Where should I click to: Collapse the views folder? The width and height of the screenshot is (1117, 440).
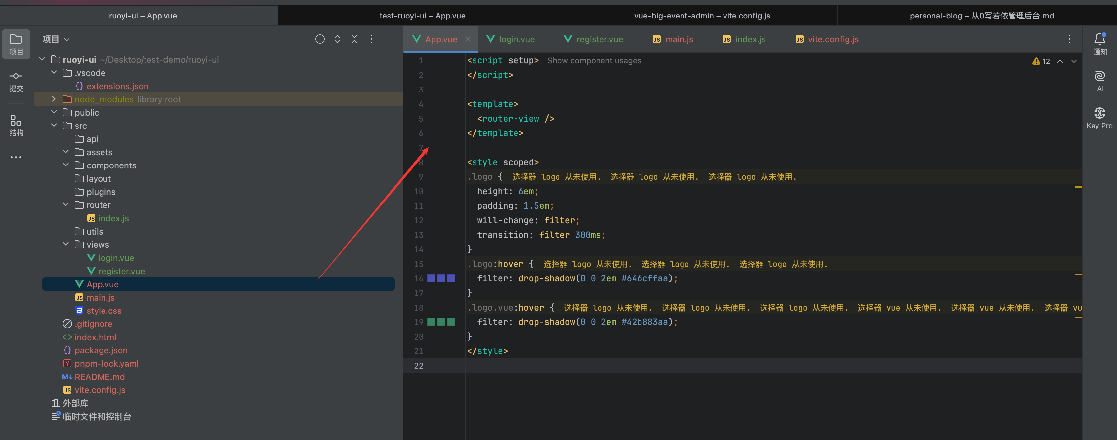pos(66,244)
